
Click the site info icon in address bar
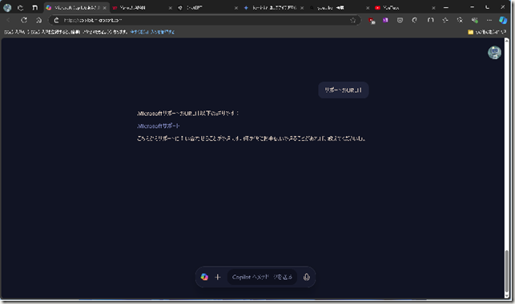pyautogui.click(x=56, y=20)
